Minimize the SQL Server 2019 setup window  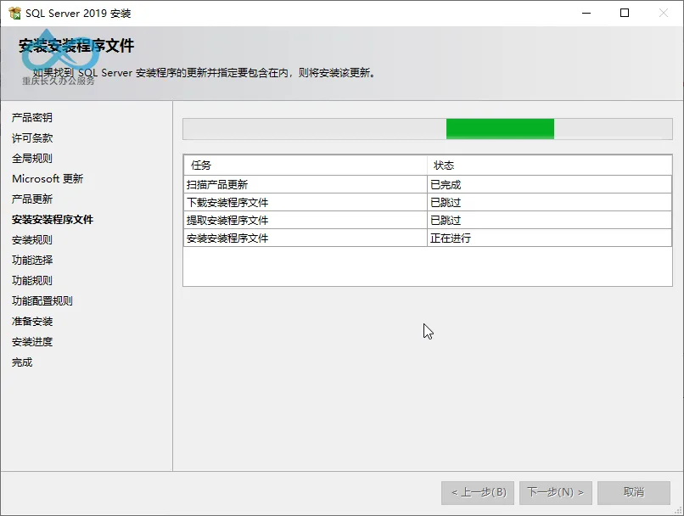[586, 13]
